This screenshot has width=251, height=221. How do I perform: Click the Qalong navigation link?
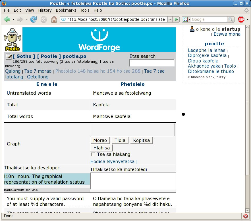(13, 71)
